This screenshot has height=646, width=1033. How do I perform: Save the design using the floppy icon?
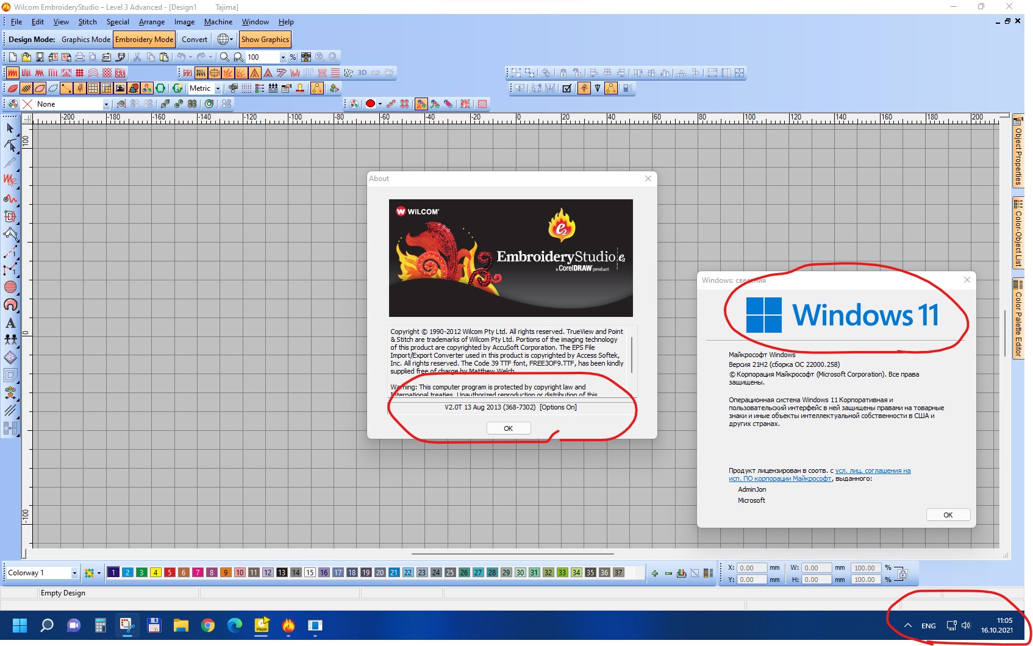pos(40,57)
